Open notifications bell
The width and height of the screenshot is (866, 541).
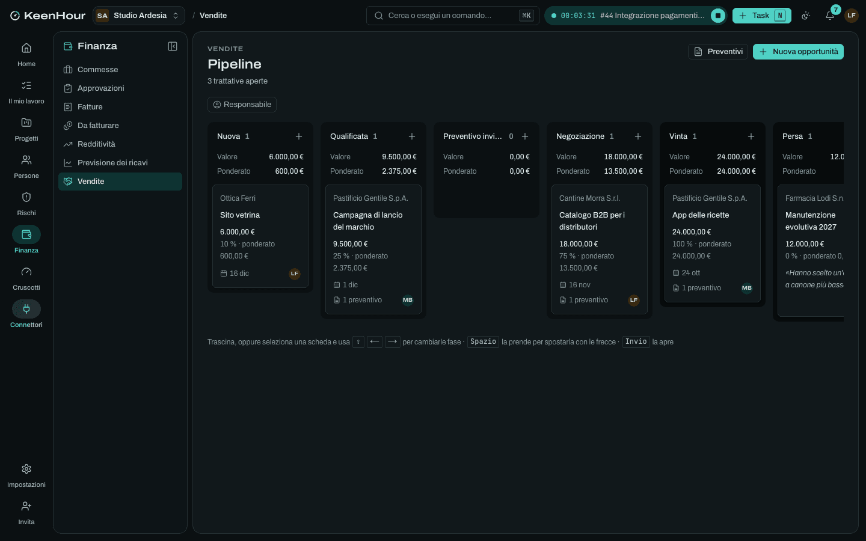coord(830,16)
